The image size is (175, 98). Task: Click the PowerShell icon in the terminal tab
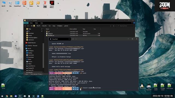(51, 39)
